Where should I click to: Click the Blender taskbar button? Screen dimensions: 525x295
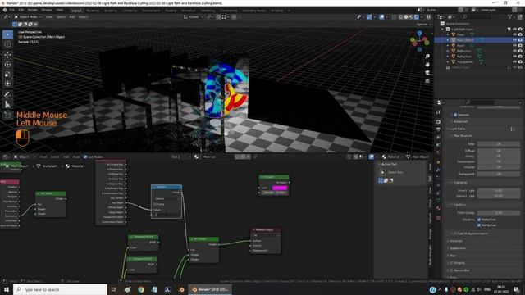pos(210,289)
